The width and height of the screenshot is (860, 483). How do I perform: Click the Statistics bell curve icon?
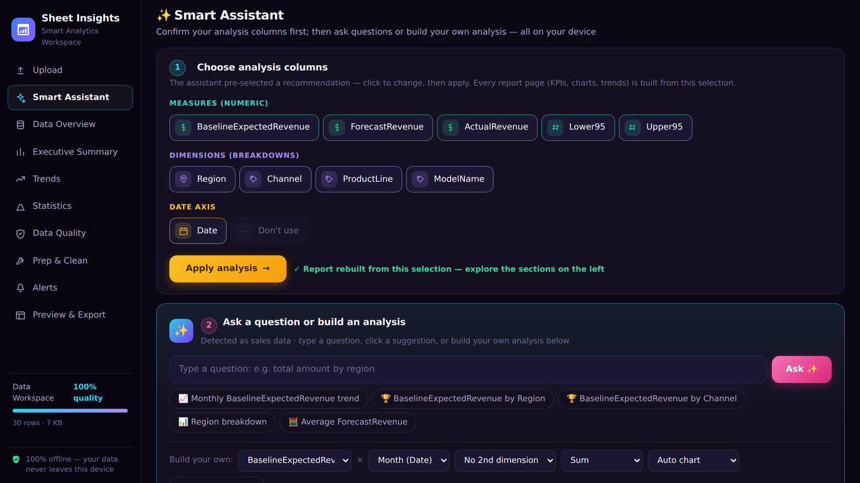[x=20, y=206]
